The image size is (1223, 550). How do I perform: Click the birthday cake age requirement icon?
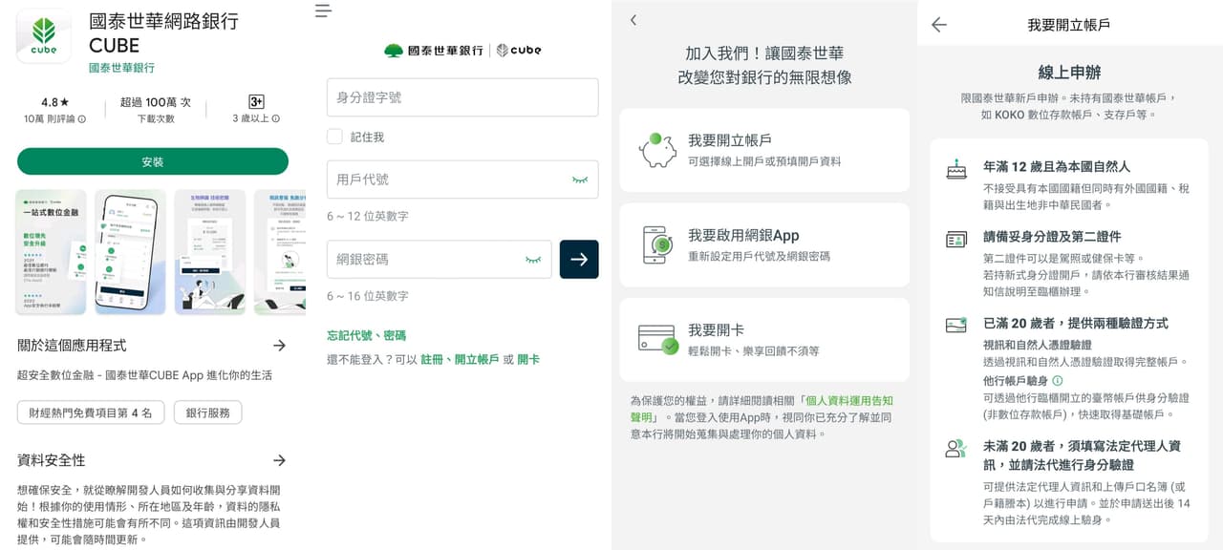(955, 169)
